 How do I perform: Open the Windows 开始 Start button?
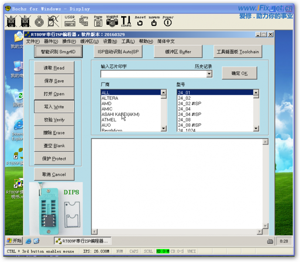[x=14, y=241]
